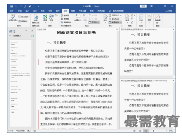Convert traditional to simplified (繁转简)
The image size is (182, 136).
[65, 16]
